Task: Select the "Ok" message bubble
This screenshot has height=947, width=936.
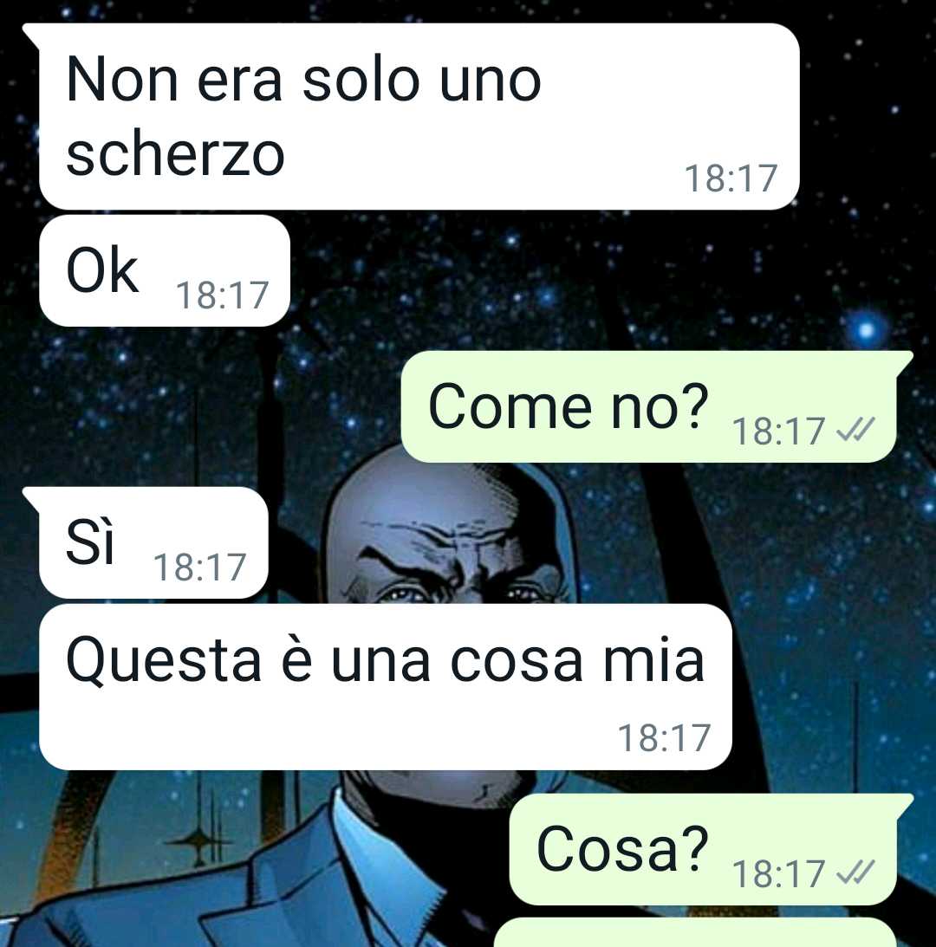Action: (x=165, y=270)
